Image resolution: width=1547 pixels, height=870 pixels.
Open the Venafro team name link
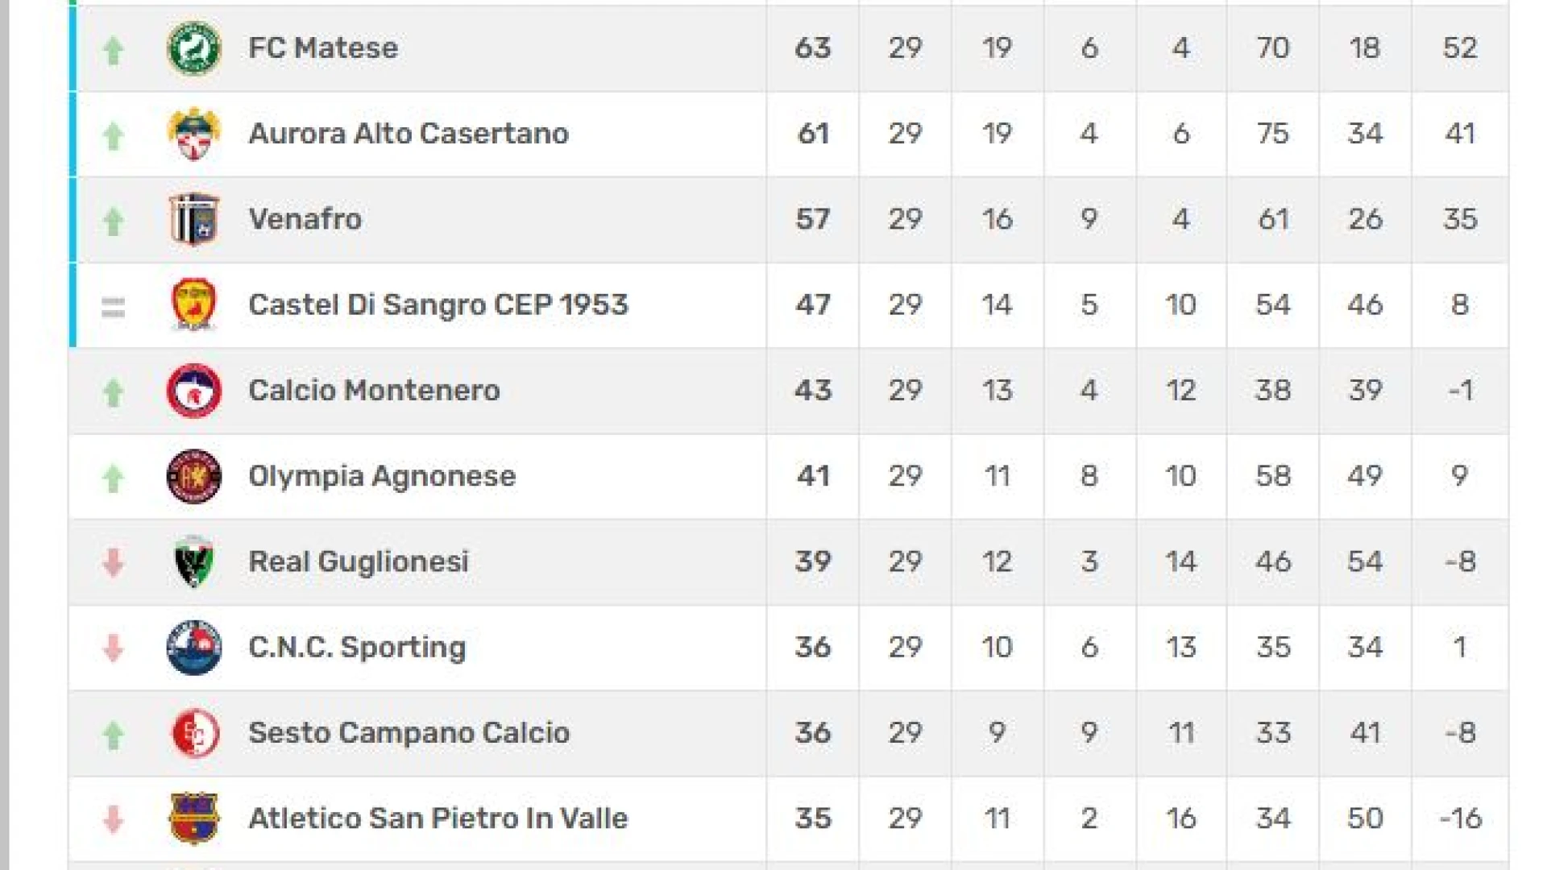305,219
